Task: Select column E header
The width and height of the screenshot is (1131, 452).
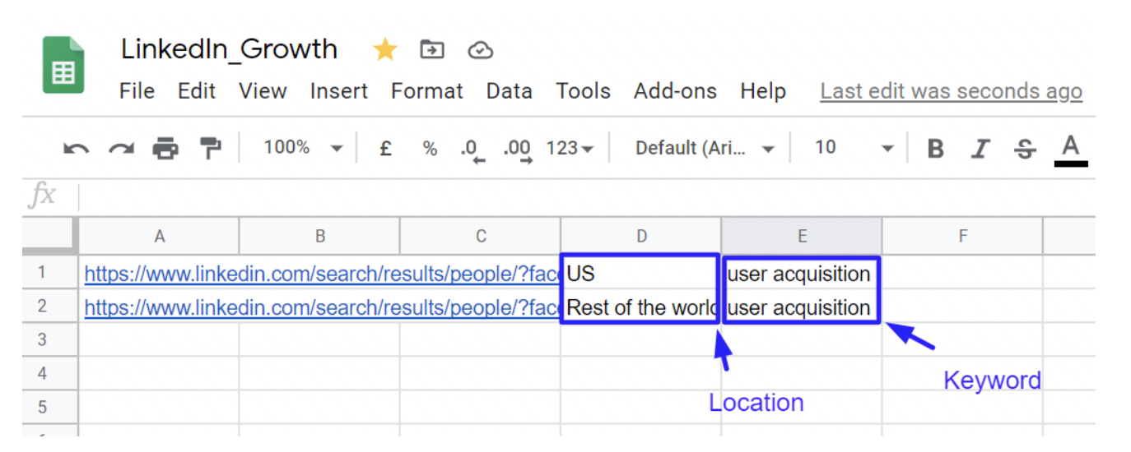Action: (801, 237)
